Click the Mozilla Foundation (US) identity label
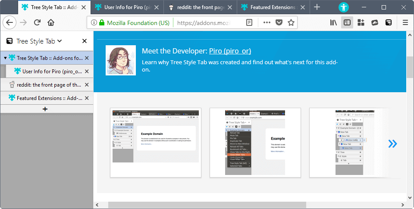414x209 pixels. (x=138, y=23)
